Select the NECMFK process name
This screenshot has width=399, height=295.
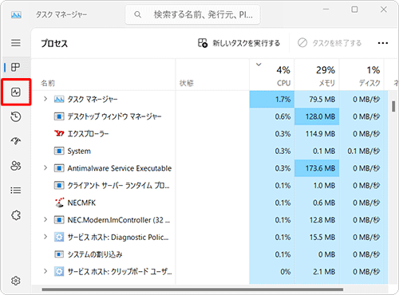click(81, 203)
